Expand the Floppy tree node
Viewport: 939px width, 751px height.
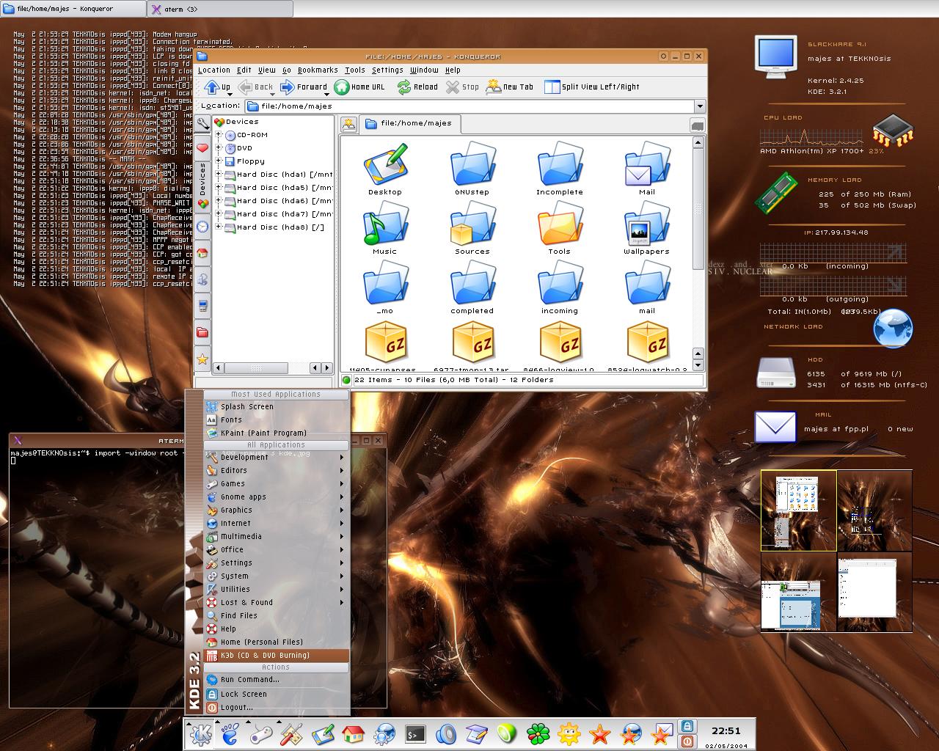(x=219, y=161)
